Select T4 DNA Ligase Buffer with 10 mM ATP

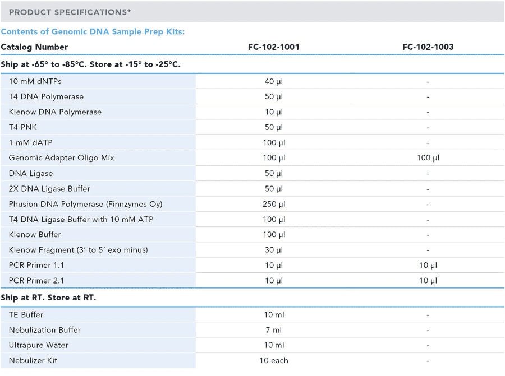click(81, 219)
